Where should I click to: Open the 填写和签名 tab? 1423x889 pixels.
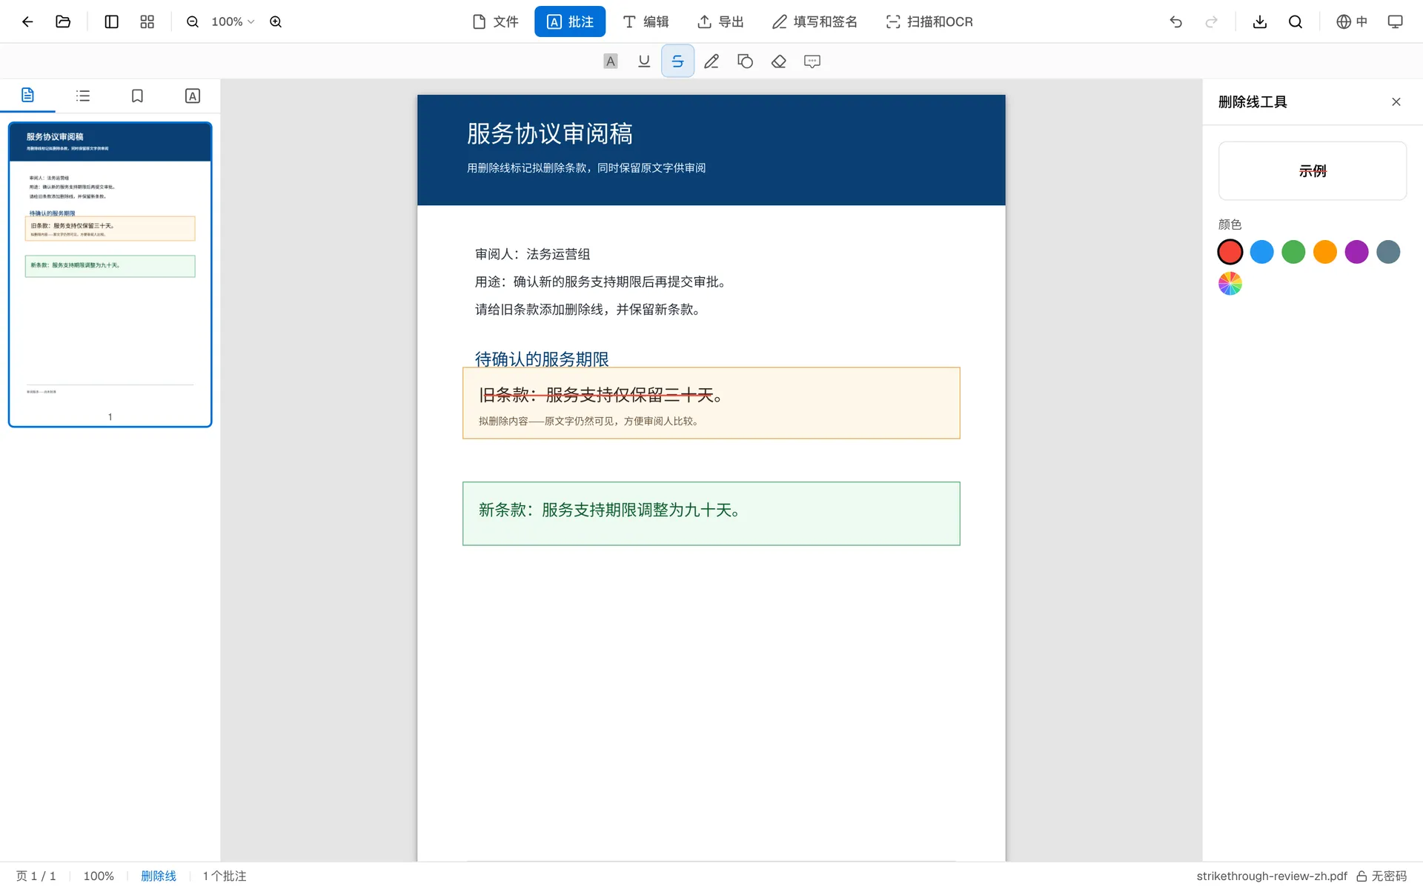point(815,21)
